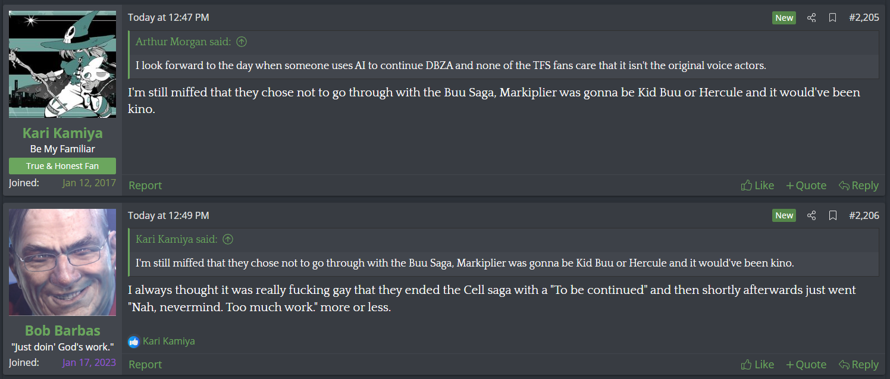Quote Kari Kamiya's post
The height and width of the screenshot is (379, 890).
[x=806, y=186]
